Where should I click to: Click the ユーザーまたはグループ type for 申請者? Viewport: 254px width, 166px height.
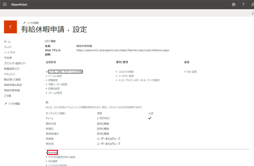pyautogui.click(x=108, y=139)
